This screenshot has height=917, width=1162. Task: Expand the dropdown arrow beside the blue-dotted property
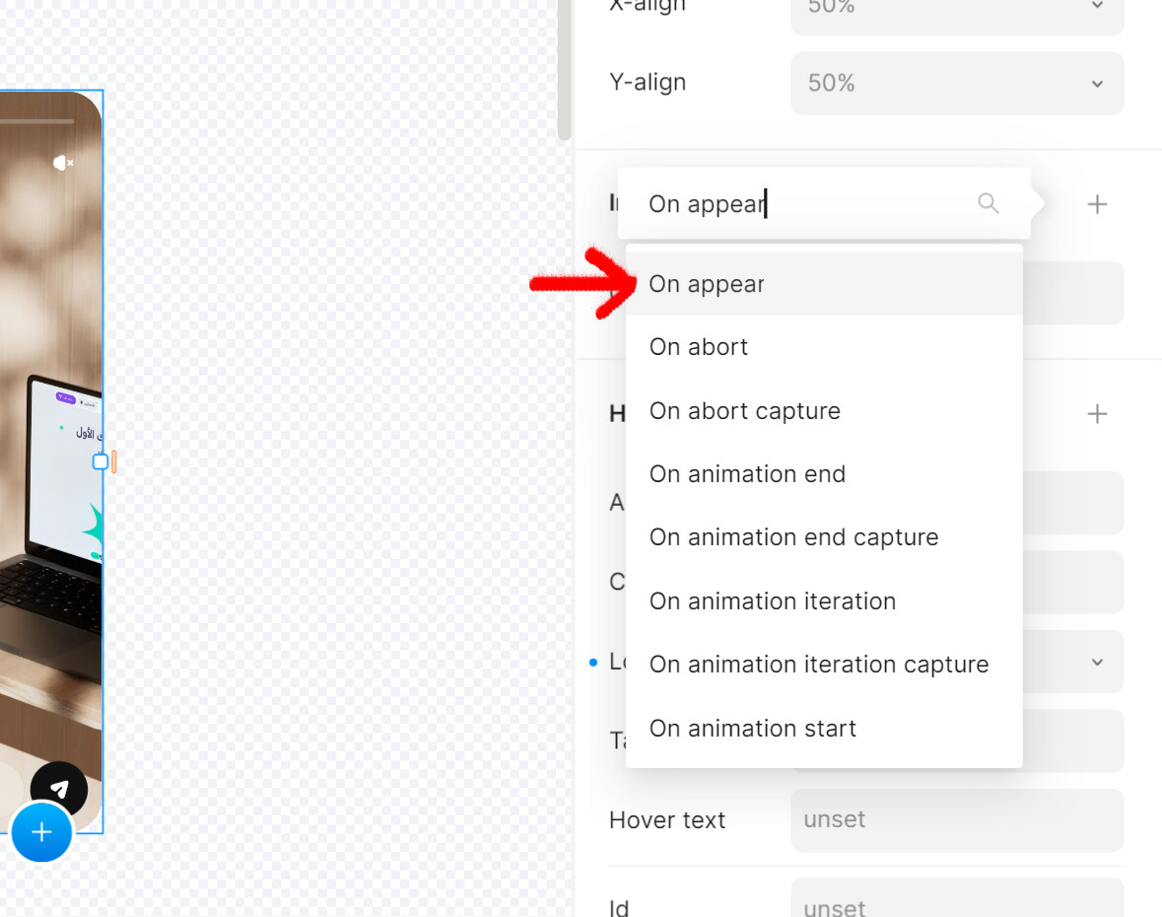point(1097,663)
